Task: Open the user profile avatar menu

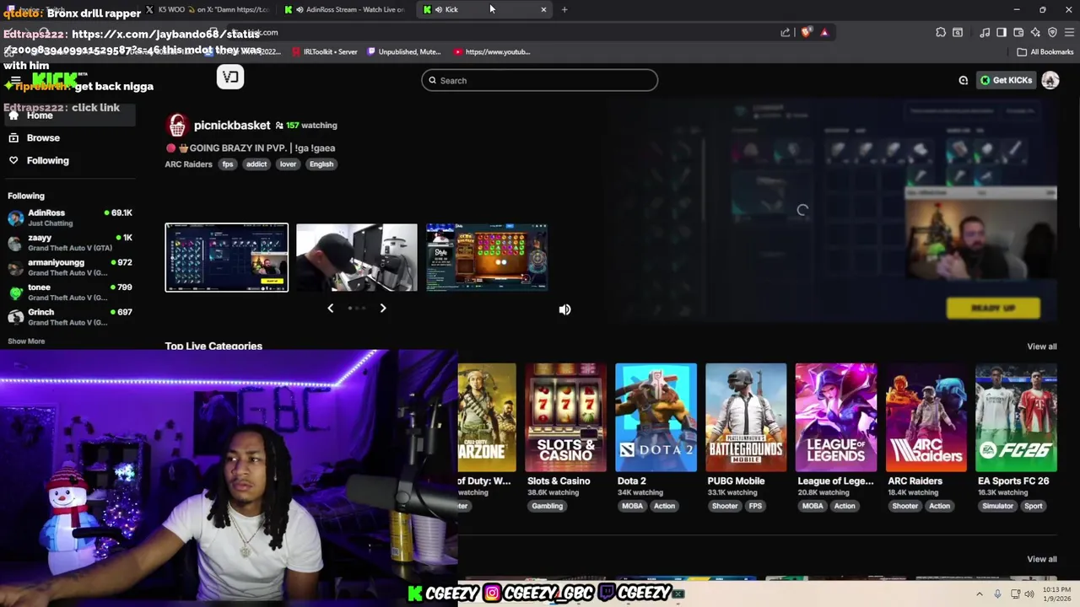Action: [1050, 80]
